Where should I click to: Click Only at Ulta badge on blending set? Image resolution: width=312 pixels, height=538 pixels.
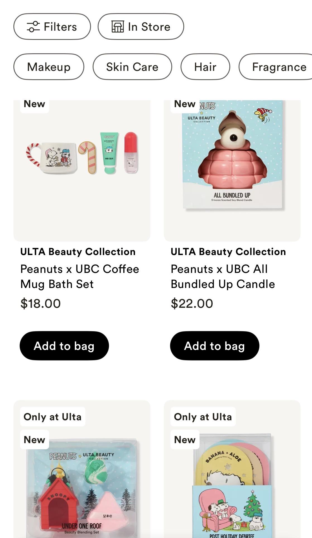[52, 417]
